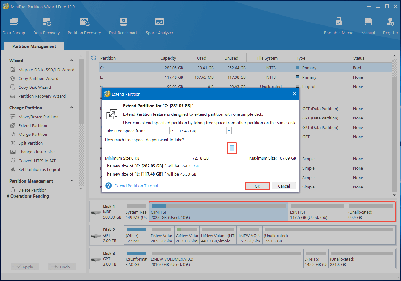Screen dimensions: 401x281
Task: Click the Disk 1 drive icon
Action: [96, 212]
